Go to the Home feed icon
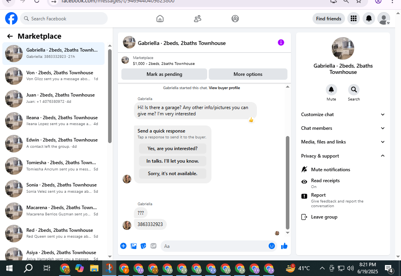The image size is (401, 276). (160, 19)
